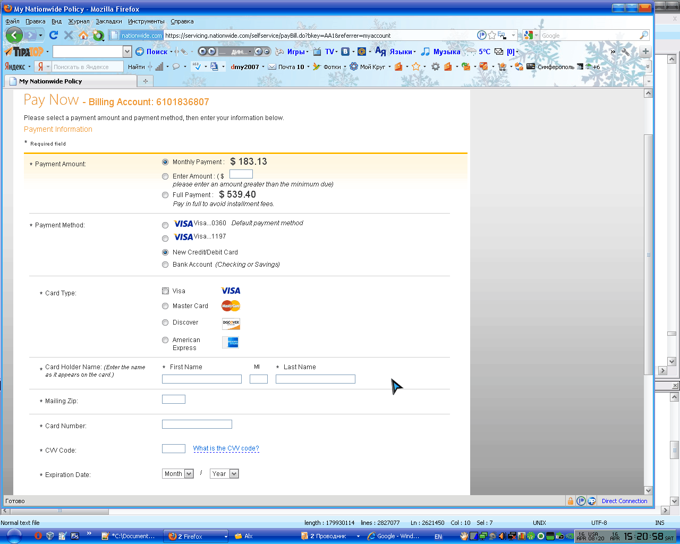Select Visa card type
Image resolution: width=680 pixels, height=544 pixels.
[165, 291]
